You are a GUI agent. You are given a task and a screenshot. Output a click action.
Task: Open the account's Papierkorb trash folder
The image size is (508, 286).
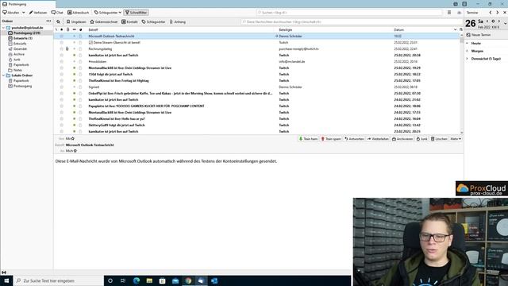click(x=21, y=65)
